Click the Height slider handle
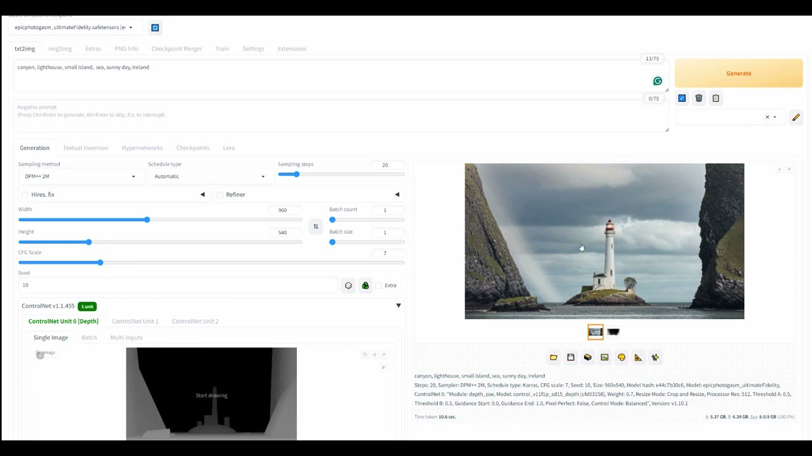 click(89, 242)
